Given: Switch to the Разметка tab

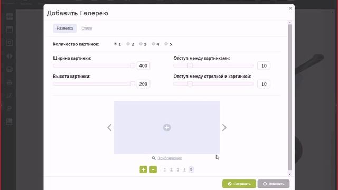Looking at the screenshot, I should [64, 28].
